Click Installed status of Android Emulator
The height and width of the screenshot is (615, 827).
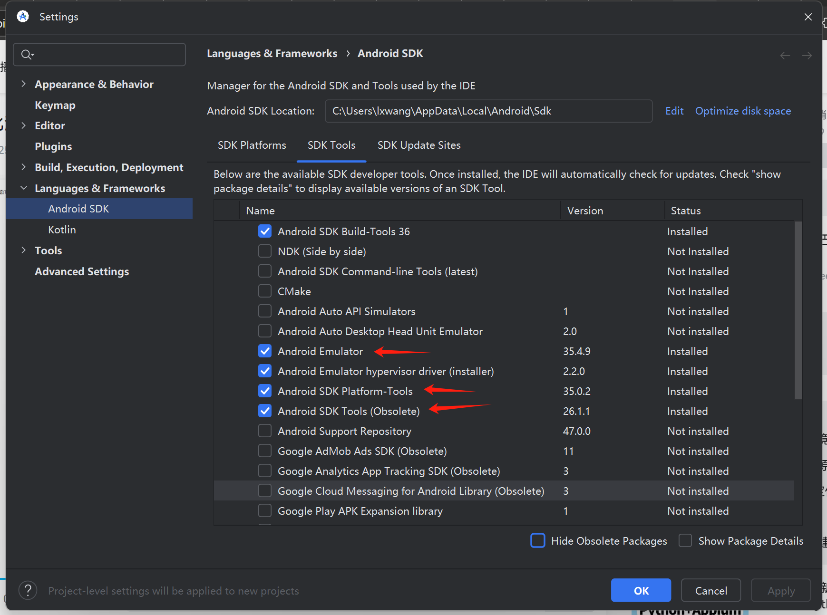coord(688,351)
